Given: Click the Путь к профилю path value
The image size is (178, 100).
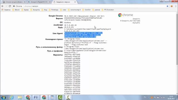Looking at the screenshot, I should coord(85,51).
